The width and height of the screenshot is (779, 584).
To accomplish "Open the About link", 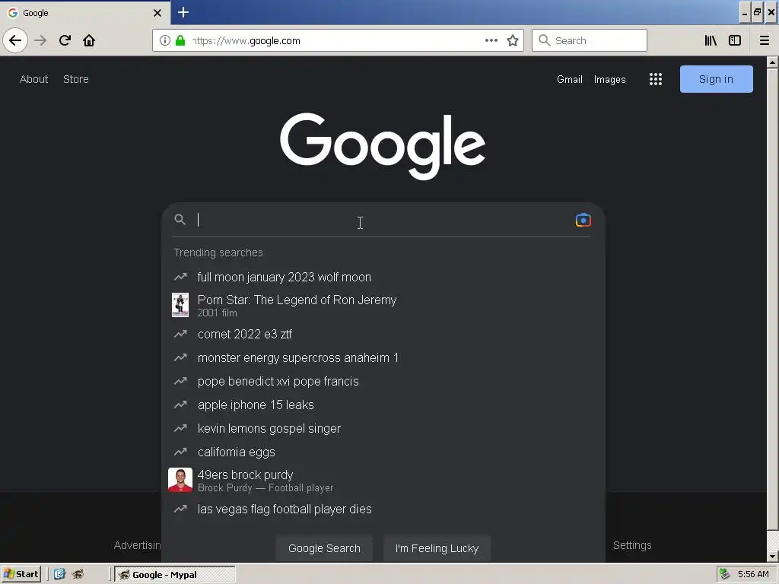I will (33, 79).
